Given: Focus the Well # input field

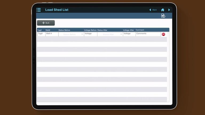Looking at the screenshot, I should pos(52,34).
